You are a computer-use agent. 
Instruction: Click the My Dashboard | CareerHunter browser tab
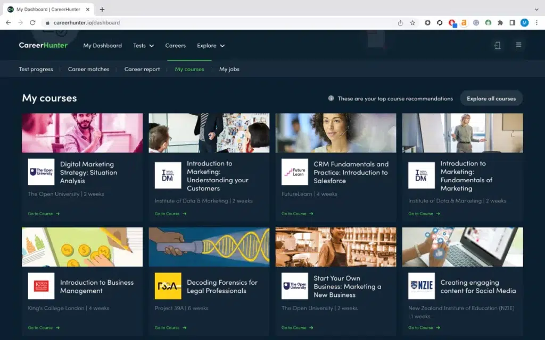point(48,10)
